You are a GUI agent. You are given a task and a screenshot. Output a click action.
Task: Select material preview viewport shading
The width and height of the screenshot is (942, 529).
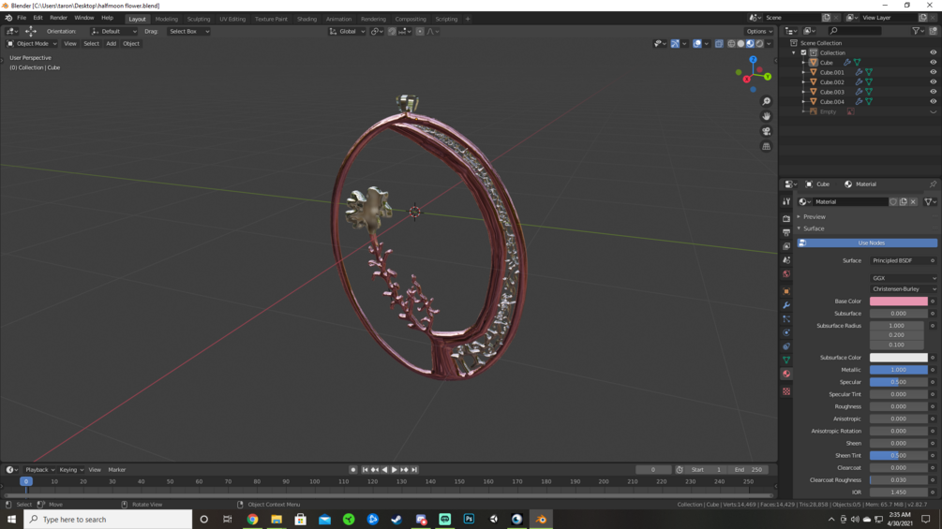[751, 43]
